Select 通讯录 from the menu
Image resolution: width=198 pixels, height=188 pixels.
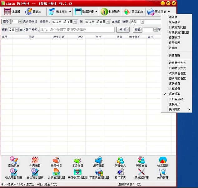[x=173, y=17]
